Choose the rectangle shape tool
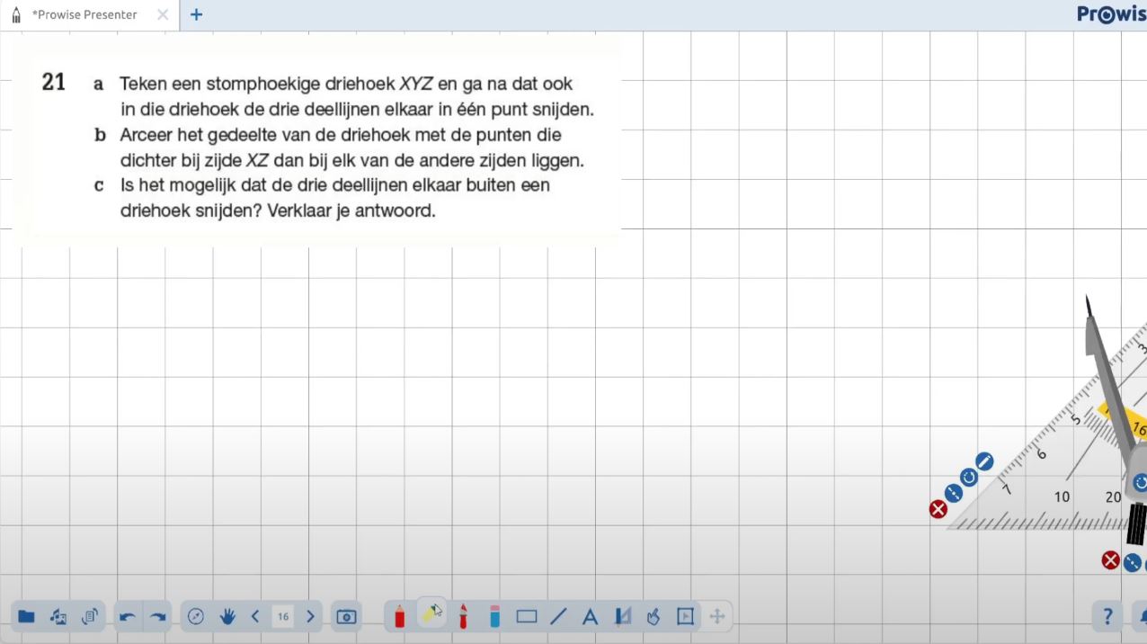Viewport: 1147px width, 644px height. point(527,616)
